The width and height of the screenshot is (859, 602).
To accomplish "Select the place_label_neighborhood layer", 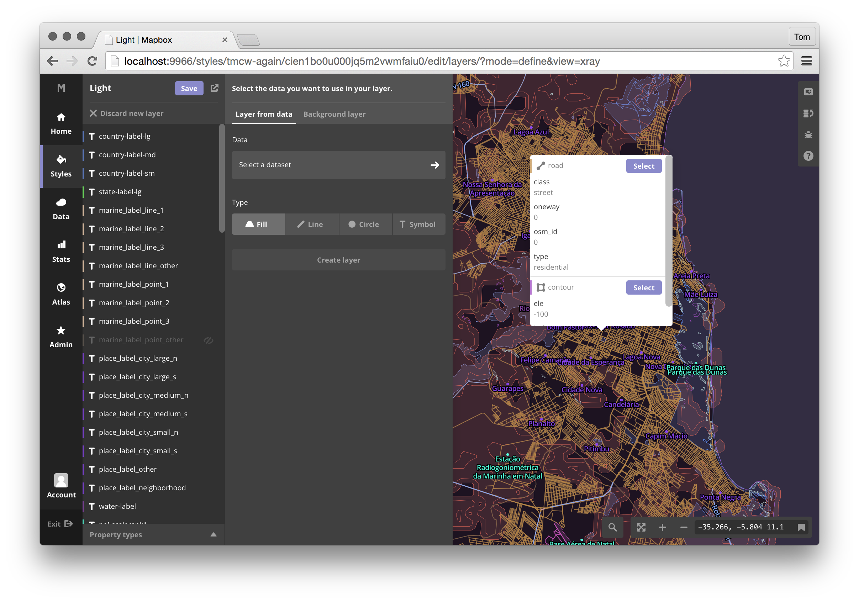I will (142, 487).
